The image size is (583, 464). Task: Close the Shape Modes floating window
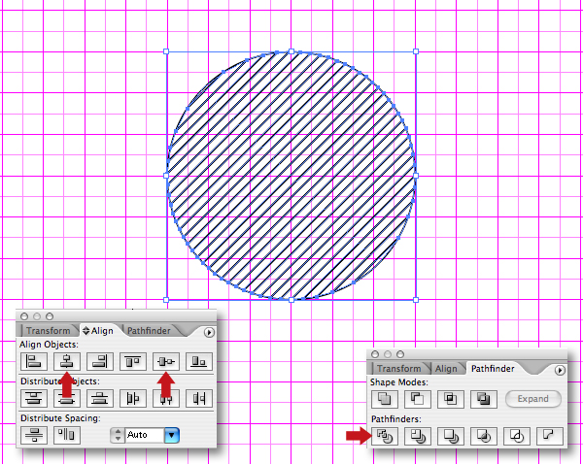375,354
